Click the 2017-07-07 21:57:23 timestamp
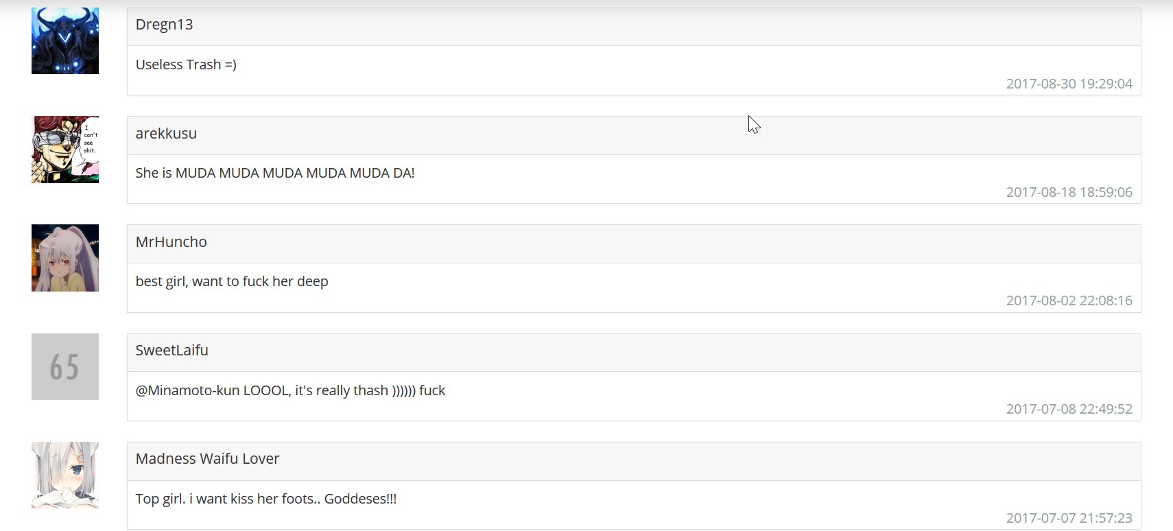The width and height of the screenshot is (1173, 531). click(x=1069, y=518)
